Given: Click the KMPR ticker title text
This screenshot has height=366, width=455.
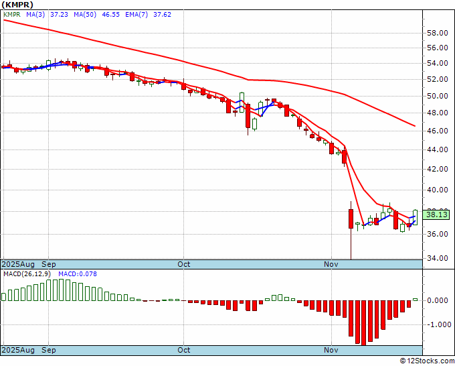Looking at the screenshot, I should [17, 5].
